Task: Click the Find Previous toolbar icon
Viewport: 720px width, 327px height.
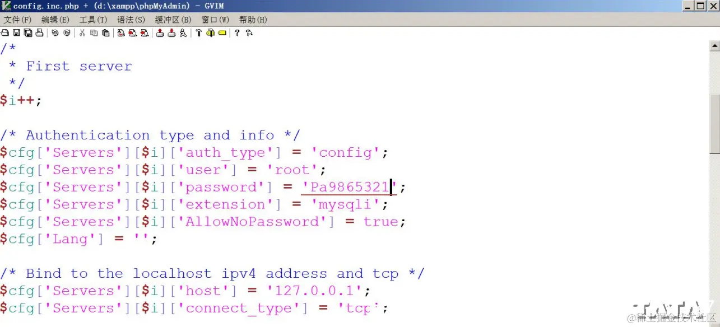Action: (x=145, y=33)
